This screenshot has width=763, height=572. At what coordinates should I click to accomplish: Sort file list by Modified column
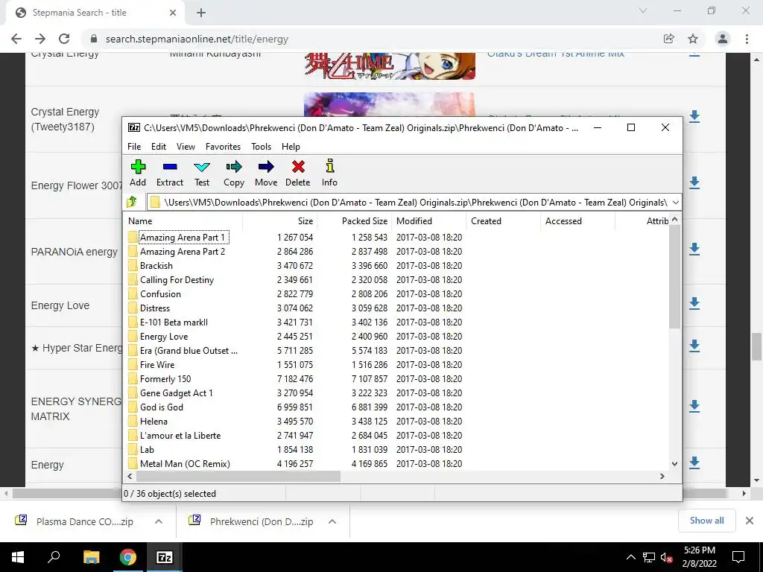[428, 220]
